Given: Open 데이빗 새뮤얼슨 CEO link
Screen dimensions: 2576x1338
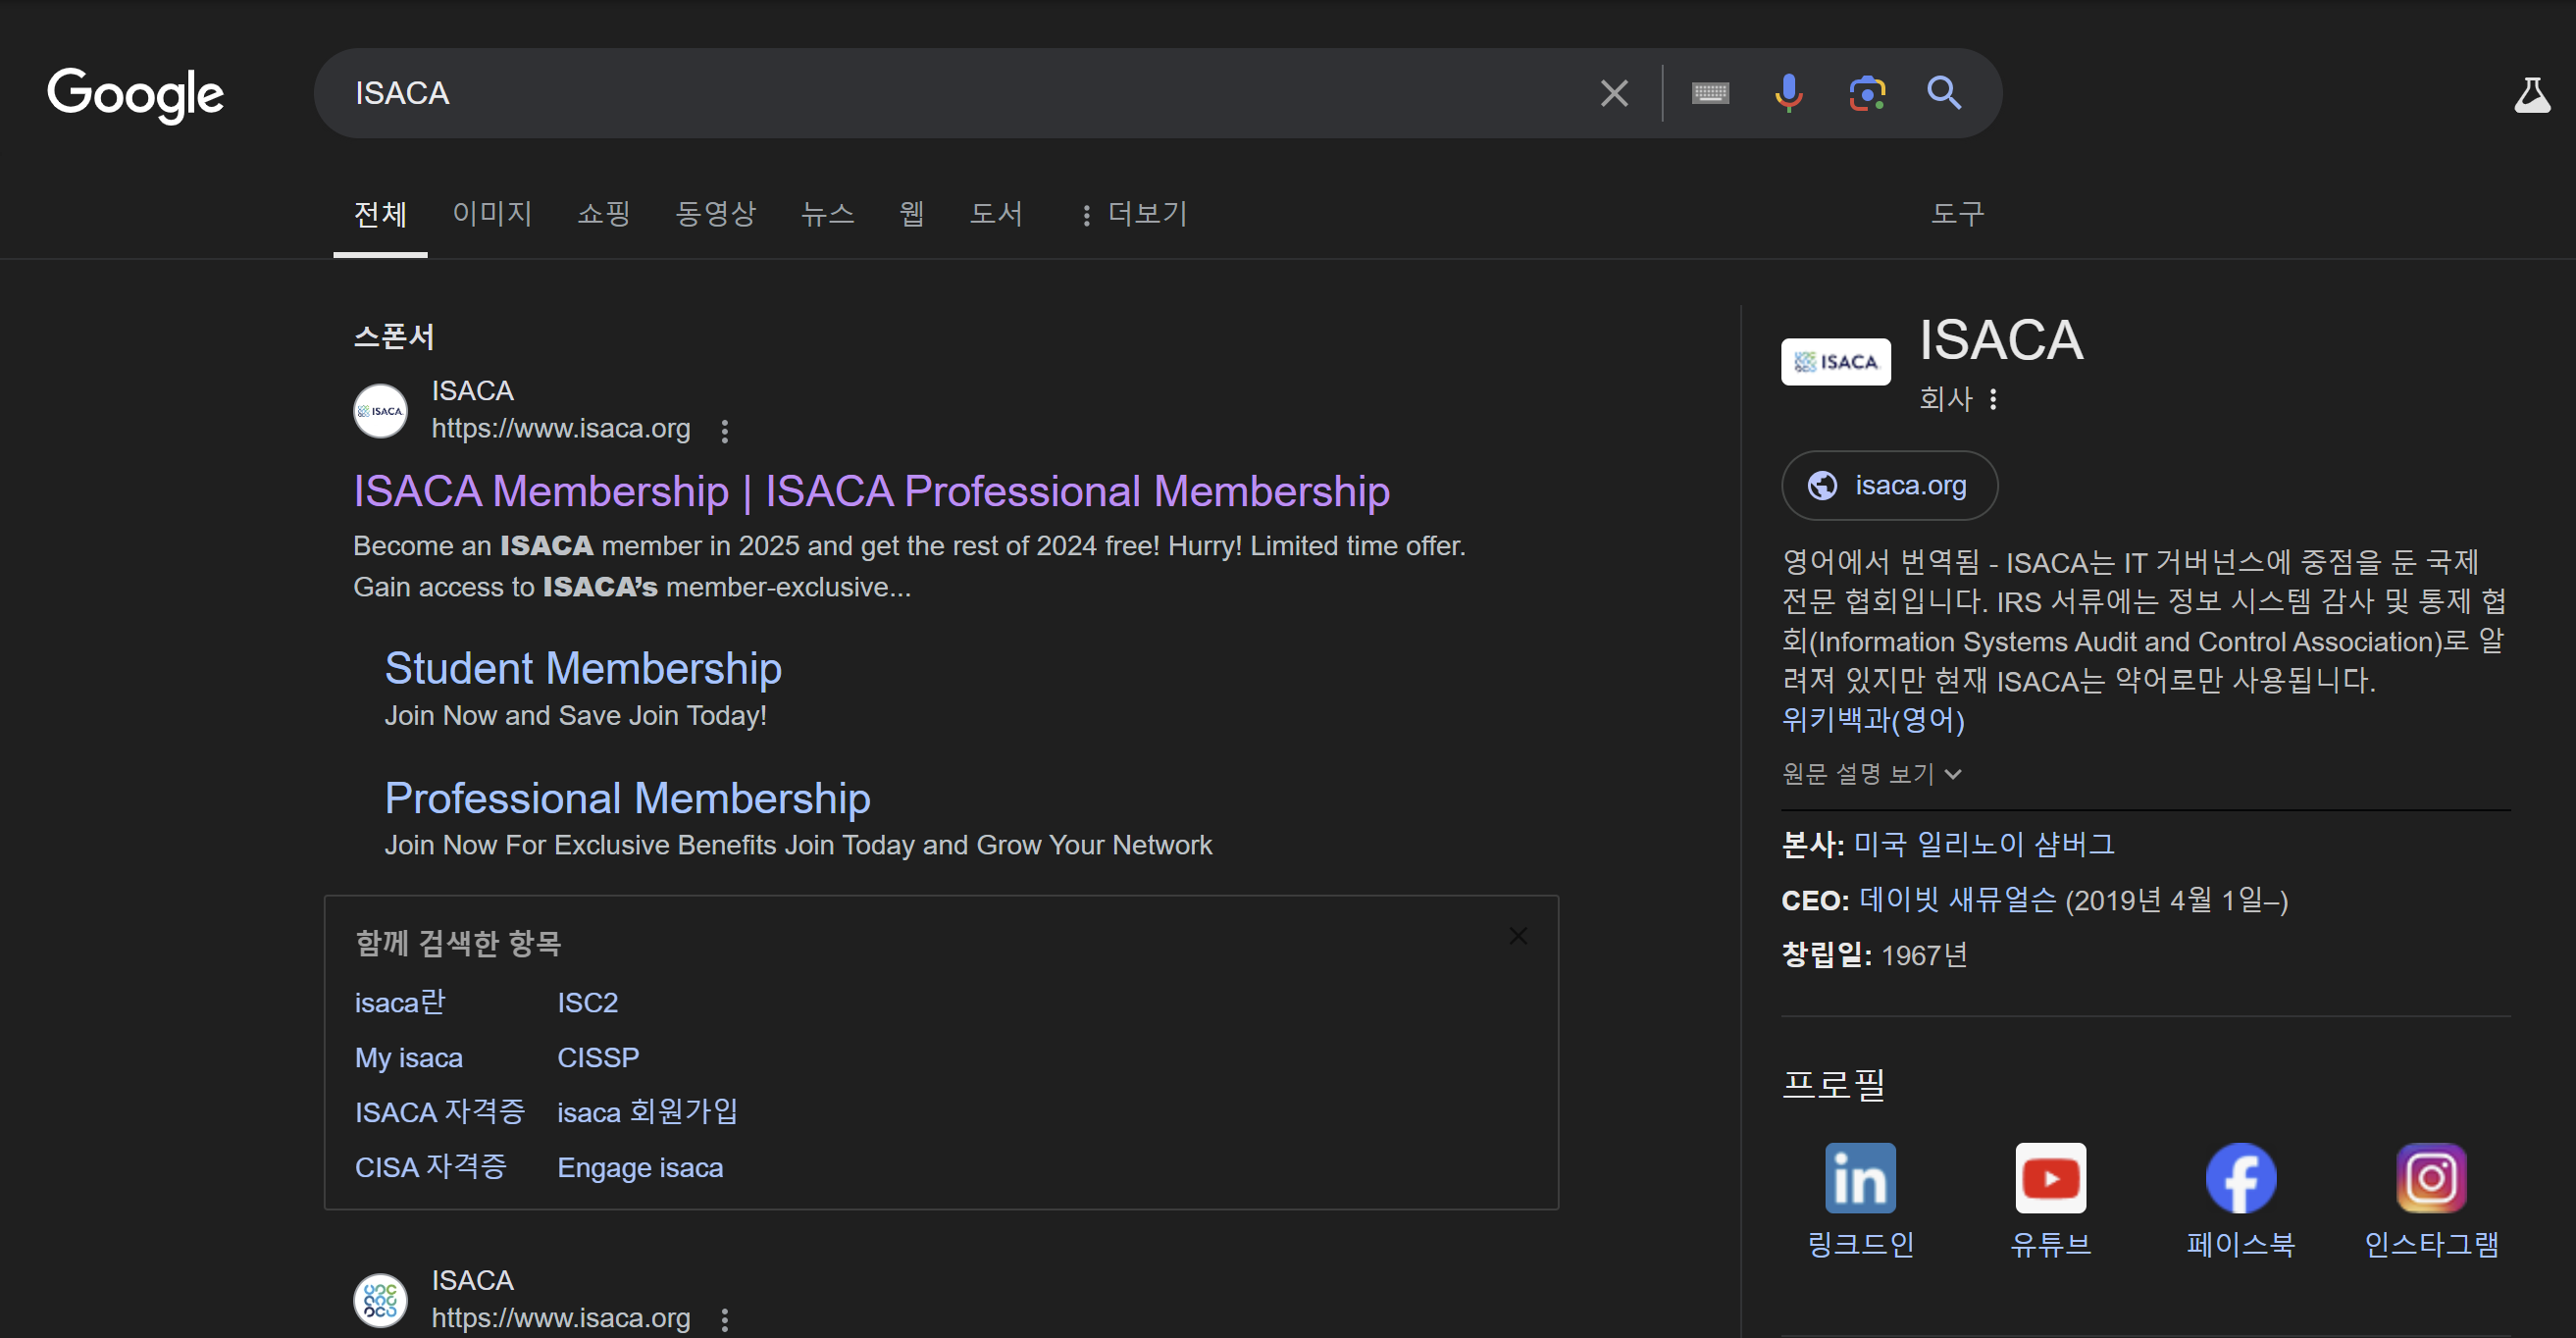Looking at the screenshot, I should pos(1957,899).
